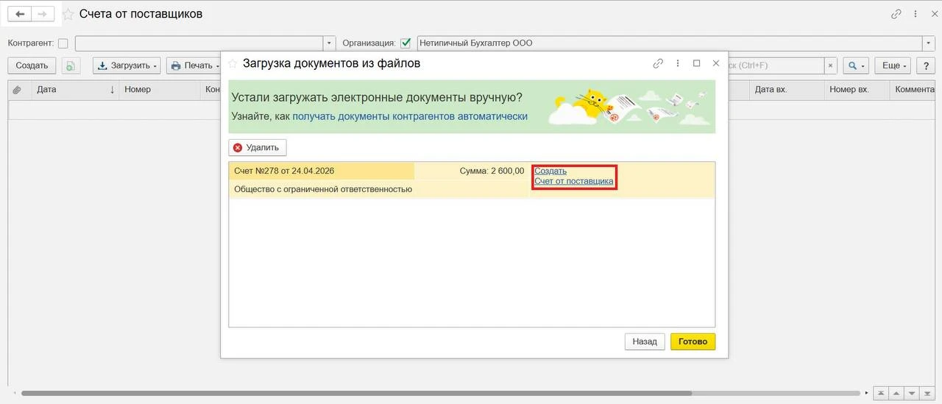Go back with the left arrow button
The image size is (942, 404).
point(20,14)
